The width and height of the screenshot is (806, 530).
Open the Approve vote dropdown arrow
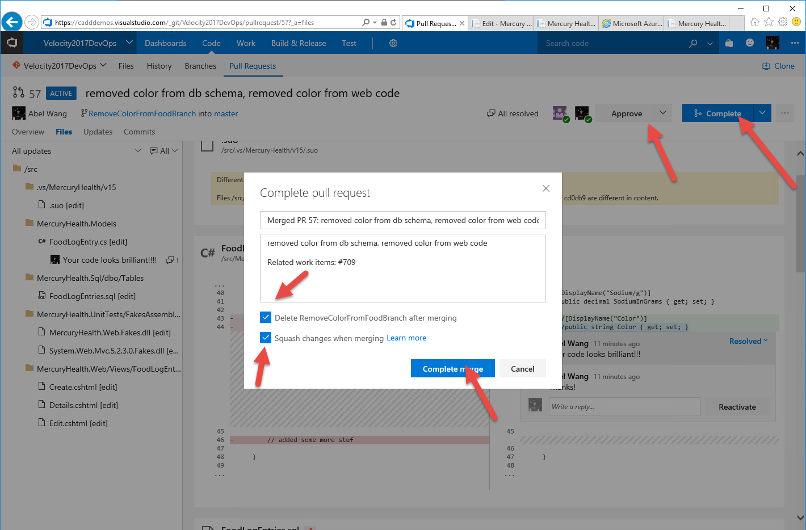pos(663,113)
